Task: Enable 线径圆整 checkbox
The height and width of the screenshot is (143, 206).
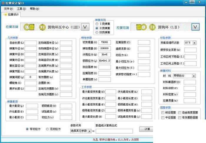Action: [163, 112]
